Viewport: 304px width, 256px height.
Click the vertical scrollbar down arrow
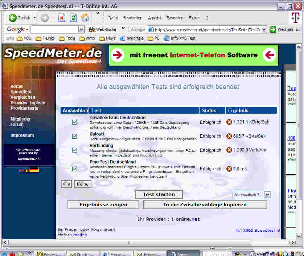coord(299,236)
